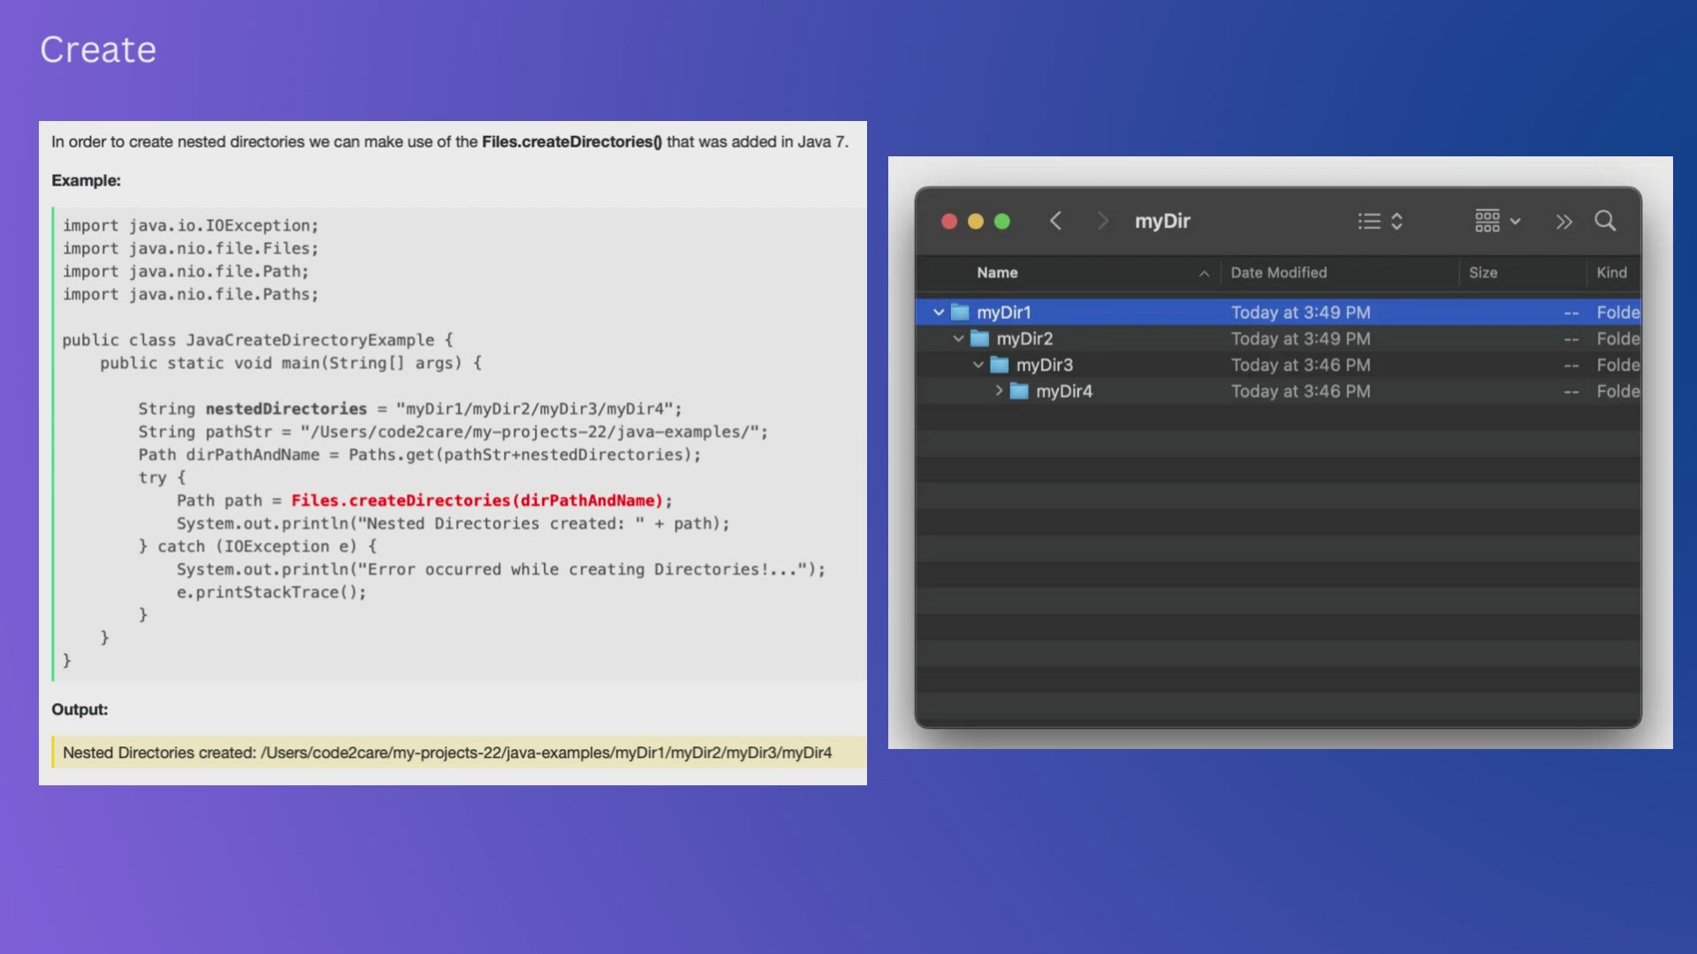Toggle the Name column sort direction caret
The height and width of the screenshot is (954, 1697).
1204,274
